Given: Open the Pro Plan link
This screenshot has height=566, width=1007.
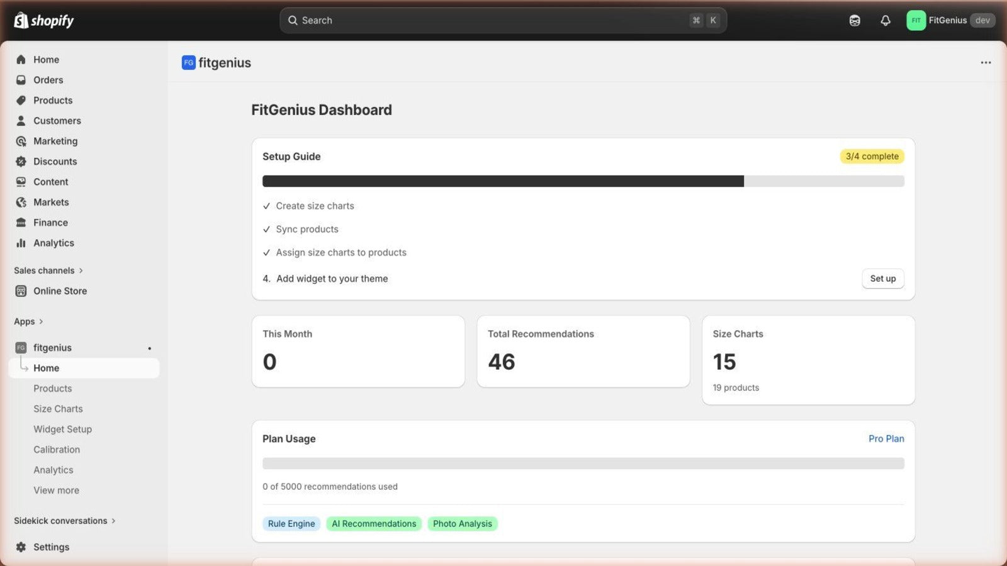Looking at the screenshot, I should tap(886, 439).
